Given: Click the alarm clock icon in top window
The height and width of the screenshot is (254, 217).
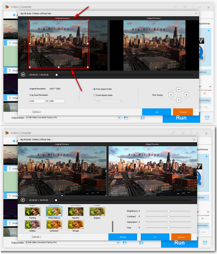Looking at the screenshot, I should coord(207,117).
